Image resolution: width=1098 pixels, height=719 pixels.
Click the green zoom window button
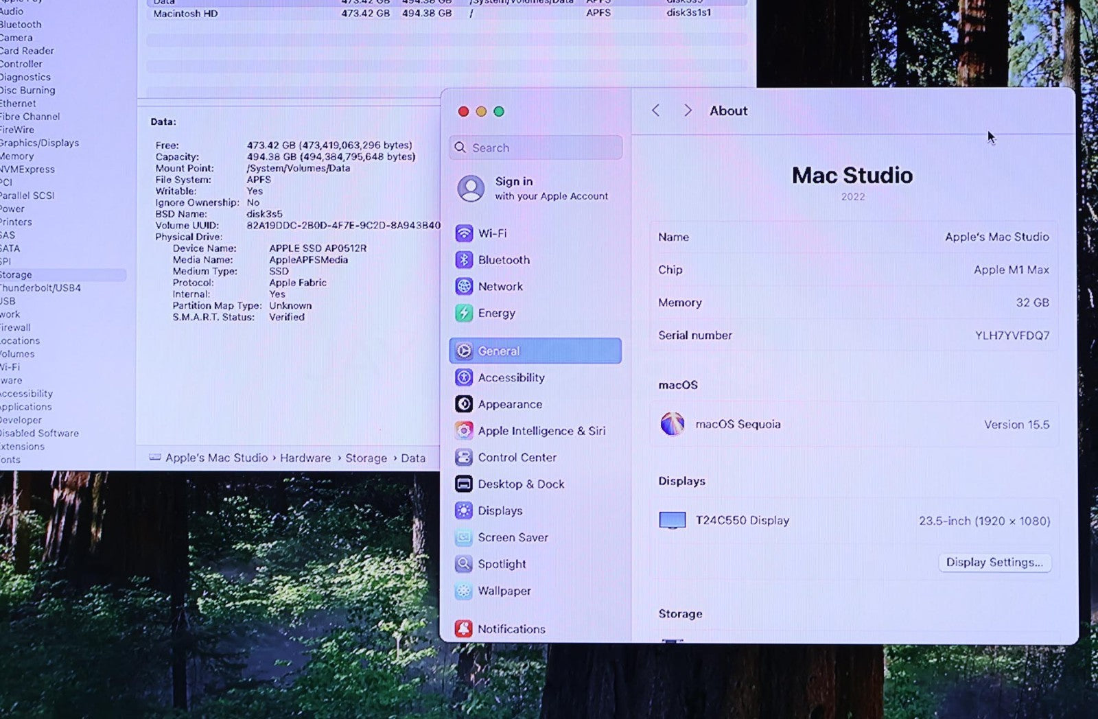coord(499,111)
